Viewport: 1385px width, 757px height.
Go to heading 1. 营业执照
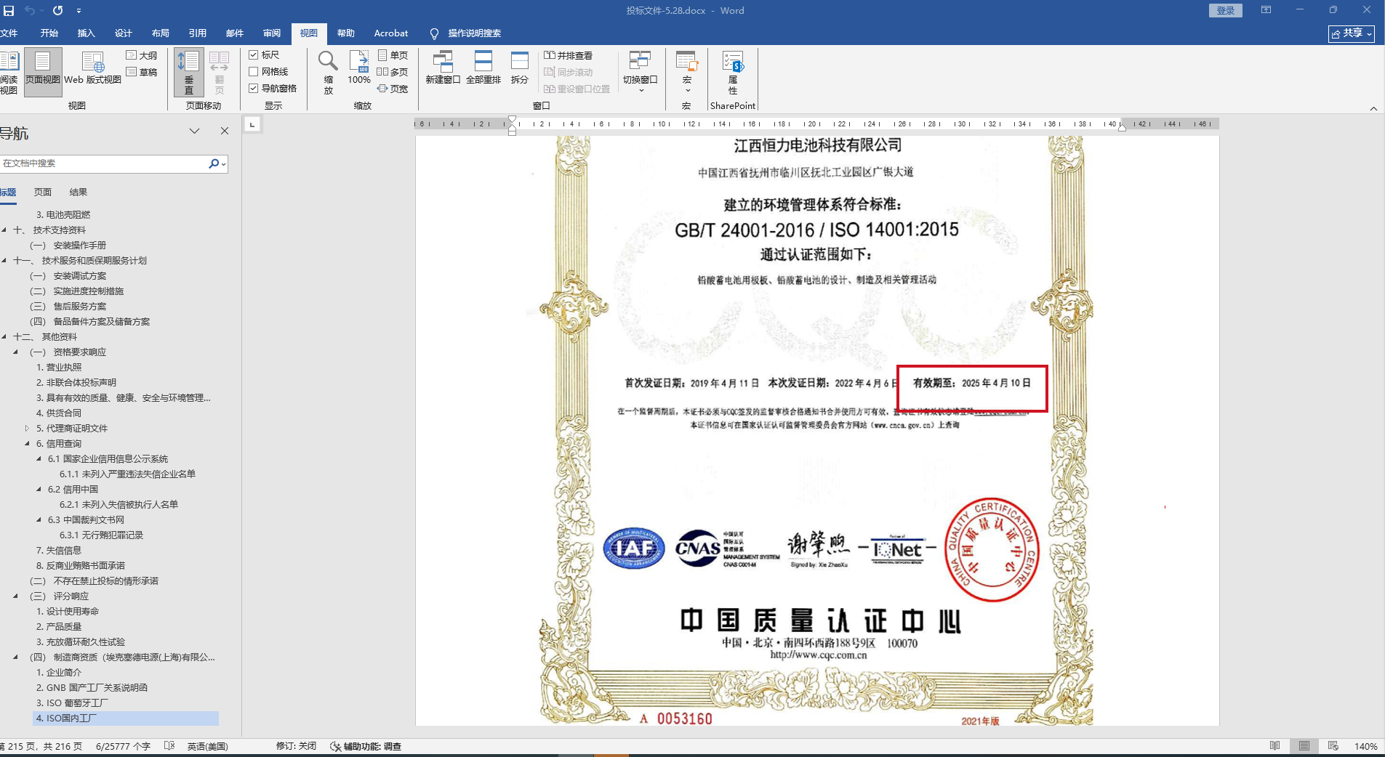[x=59, y=368]
